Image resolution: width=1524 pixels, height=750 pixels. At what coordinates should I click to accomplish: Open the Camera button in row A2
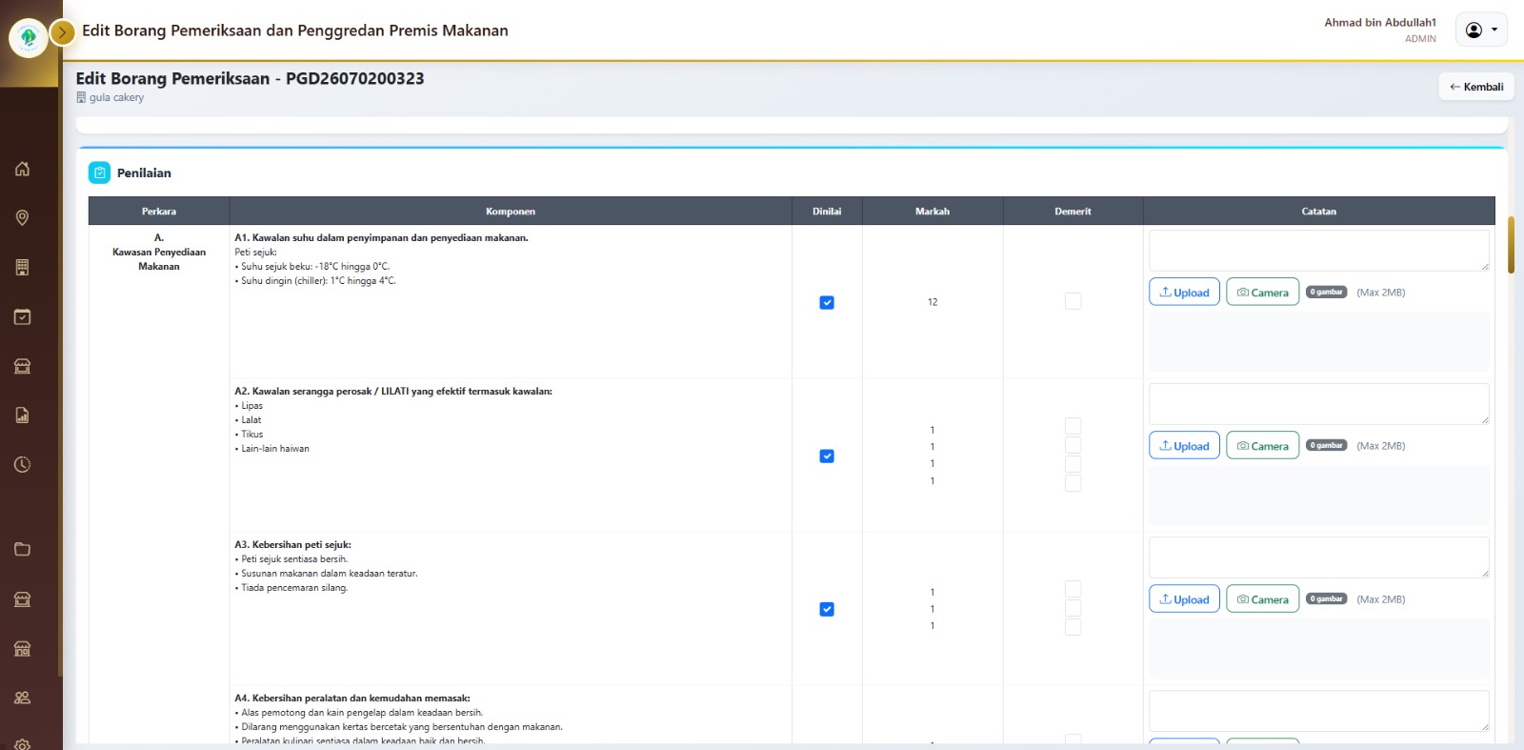1262,445
